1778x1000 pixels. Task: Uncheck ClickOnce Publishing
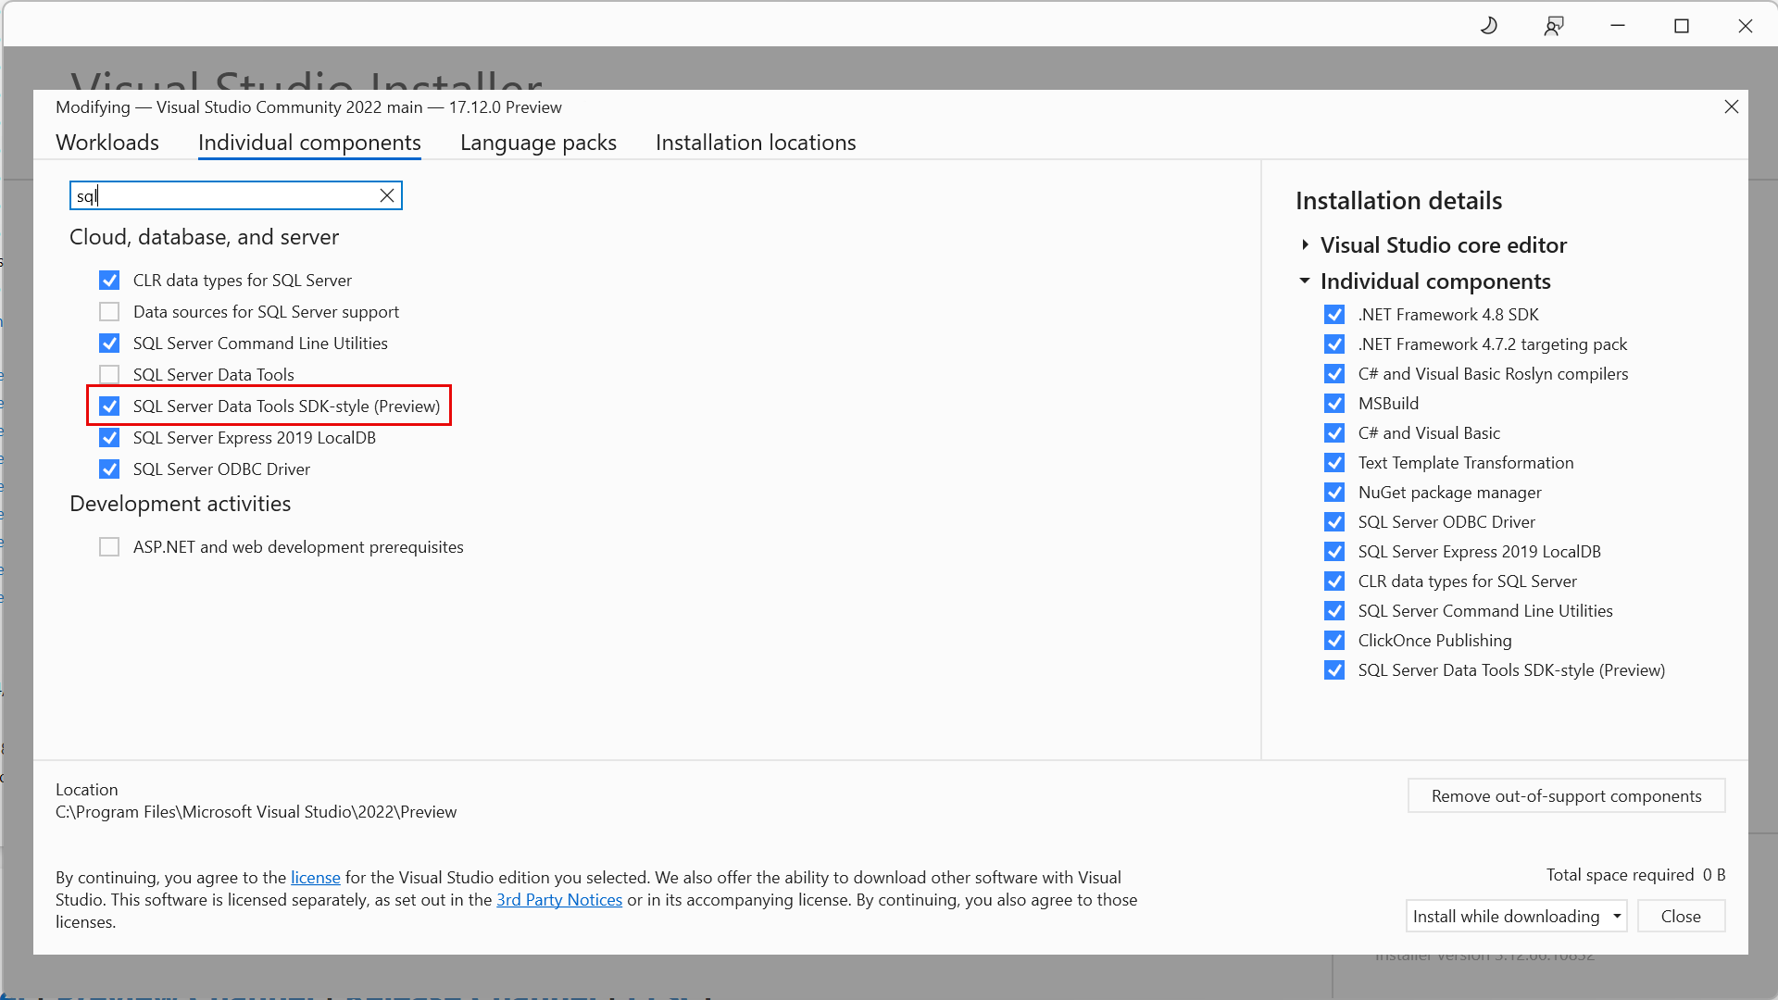(x=1334, y=641)
